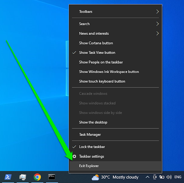
Task: Launch Google Chrome from the taskbar
Action: point(37,177)
